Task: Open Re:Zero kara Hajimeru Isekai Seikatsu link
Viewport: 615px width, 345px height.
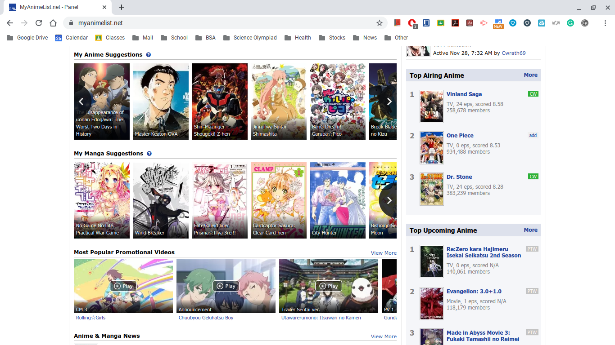Action: click(x=484, y=252)
